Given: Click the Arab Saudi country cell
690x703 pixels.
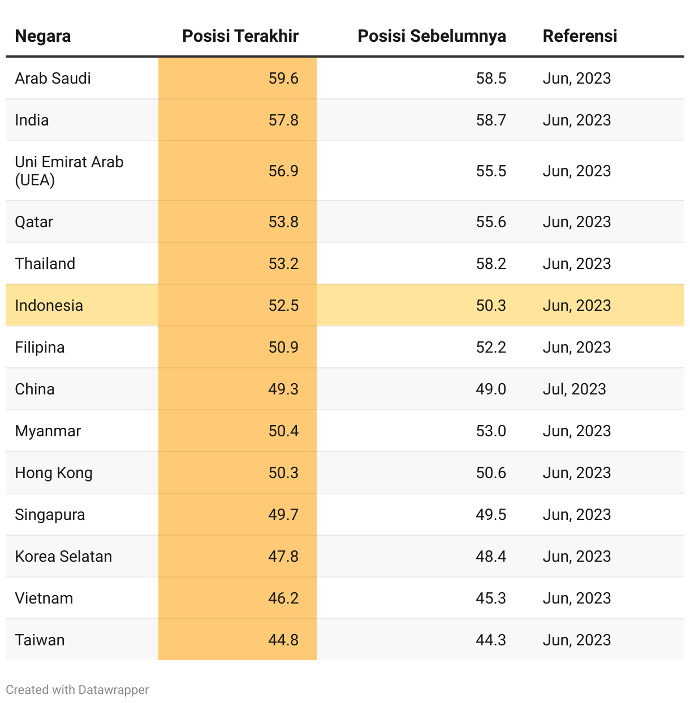Looking at the screenshot, I should (53, 79).
